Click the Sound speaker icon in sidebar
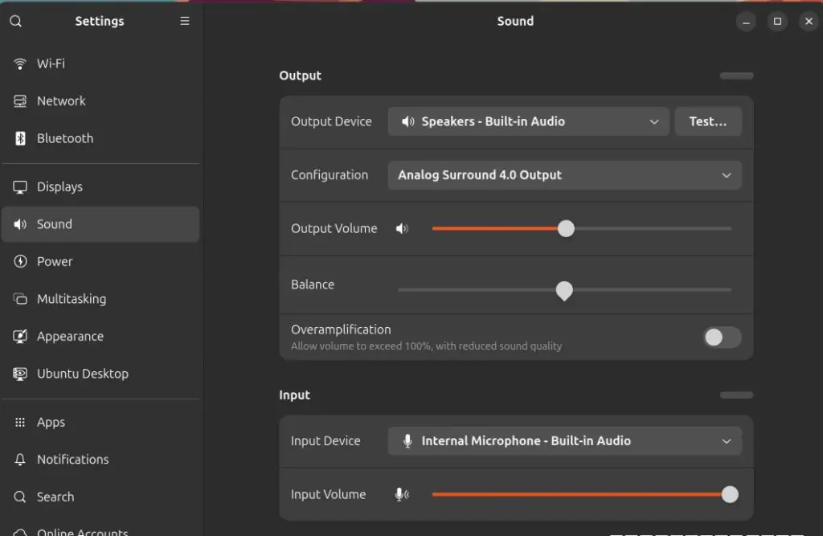Viewport: 823px width, 536px height. (20, 224)
